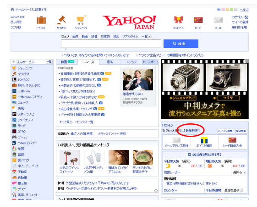The width and height of the screenshot is (257, 207).
Task: Open the ランチのお供に即席みそ汁 thumbnail
Action: coord(143,157)
